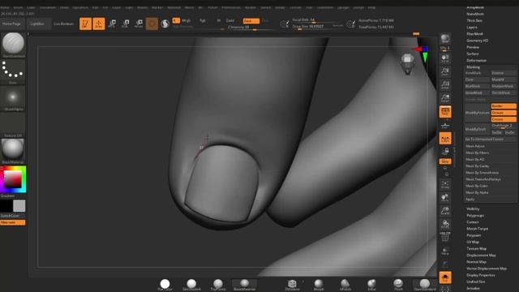Viewport: 519px width, 292px height.
Task: Click the BPR render sphere icon
Action: (445, 39)
